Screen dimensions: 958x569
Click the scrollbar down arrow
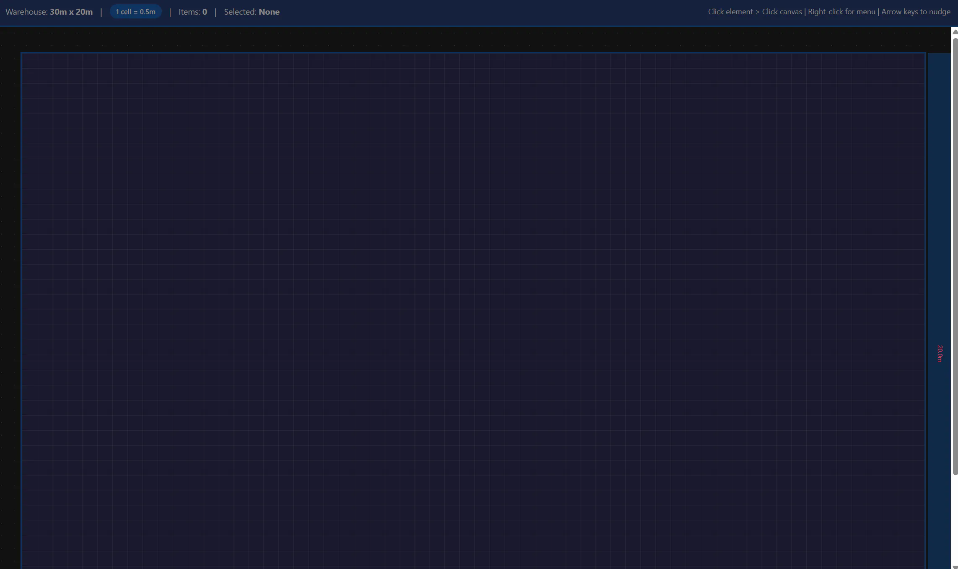click(x=955, y=566)
